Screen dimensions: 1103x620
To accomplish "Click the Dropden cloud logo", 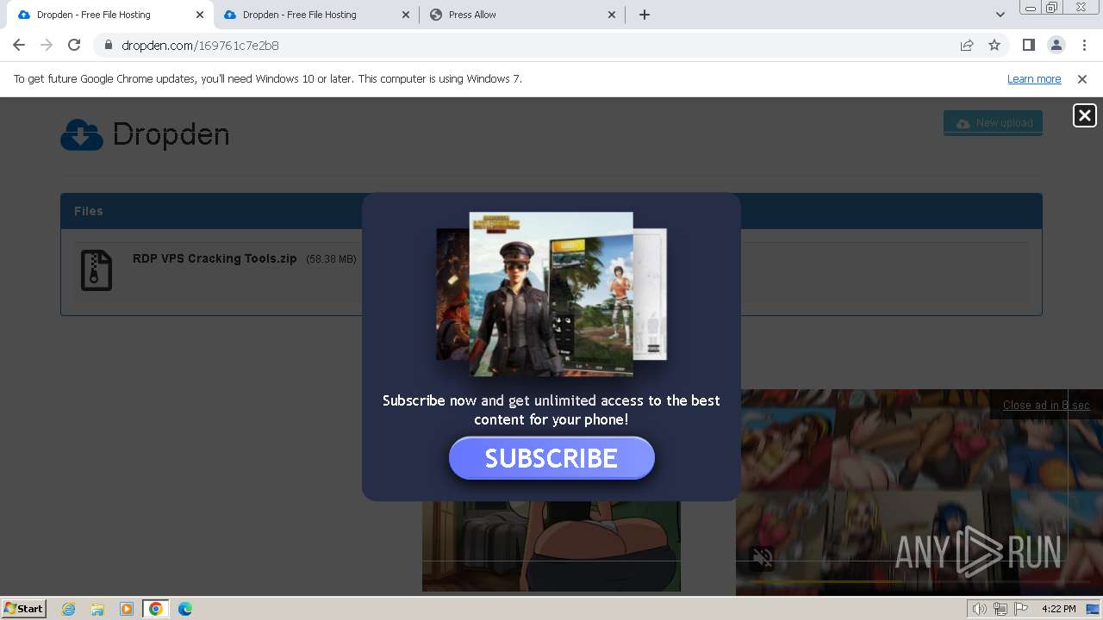I will [82, 134].
